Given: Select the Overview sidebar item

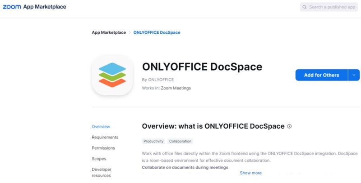Looking at the screenshot, I should pos(101,127).
